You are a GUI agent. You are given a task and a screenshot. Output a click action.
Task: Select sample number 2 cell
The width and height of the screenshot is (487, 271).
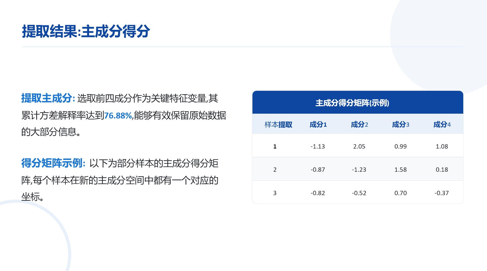[275, 170]
